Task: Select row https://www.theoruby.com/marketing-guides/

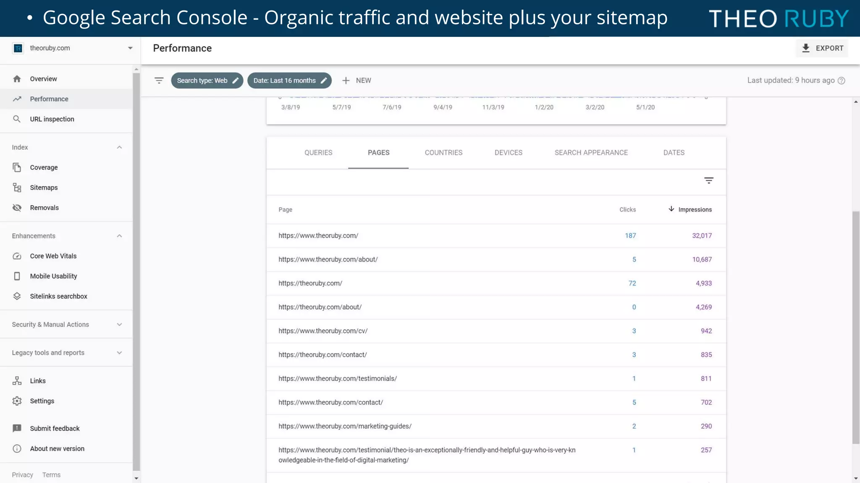Action: click(x=496, y=426)
